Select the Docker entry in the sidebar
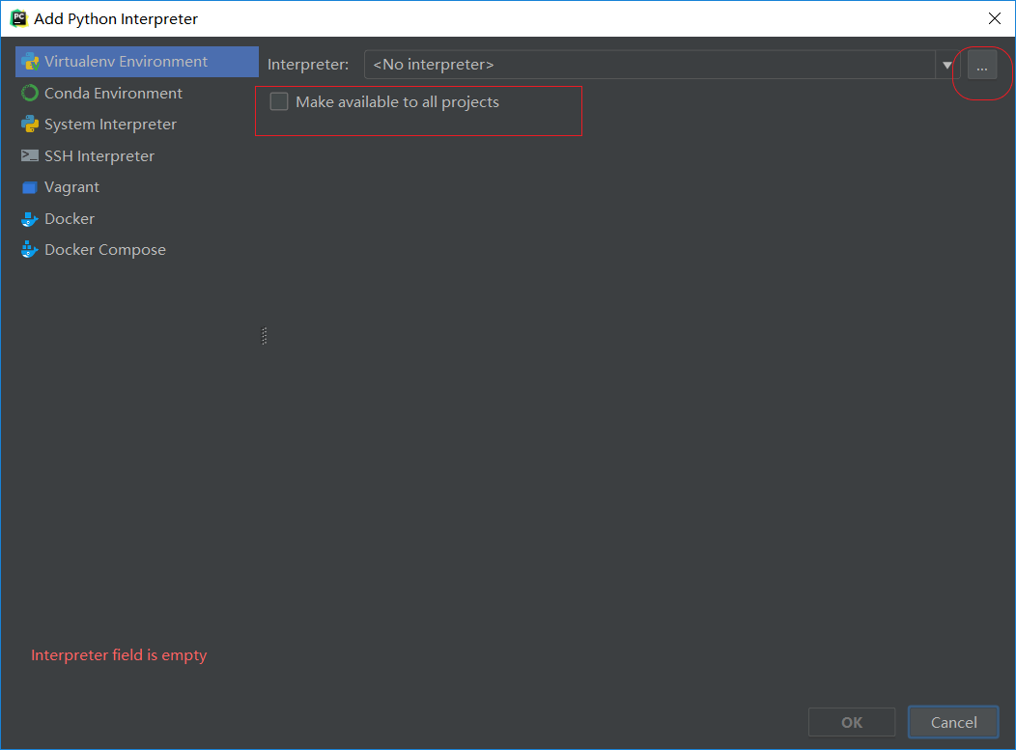This screenshot has height=750, width=1016. (137, 219)
